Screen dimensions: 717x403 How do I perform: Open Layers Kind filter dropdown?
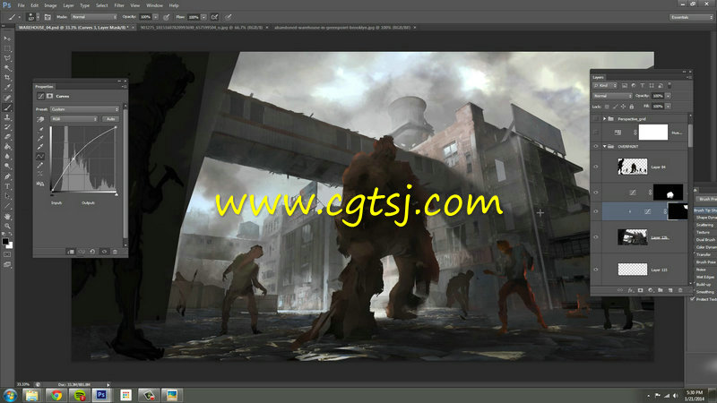[605, 85]
